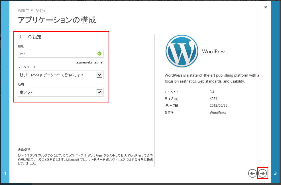Click the publisher value WordPress
Viewport: 281px width, 185px height.
[218, 112]
